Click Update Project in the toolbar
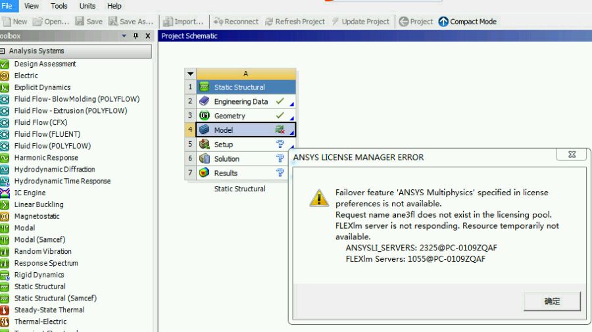The width and height of the screenshot is (592, 332). (x=360, y=22)
